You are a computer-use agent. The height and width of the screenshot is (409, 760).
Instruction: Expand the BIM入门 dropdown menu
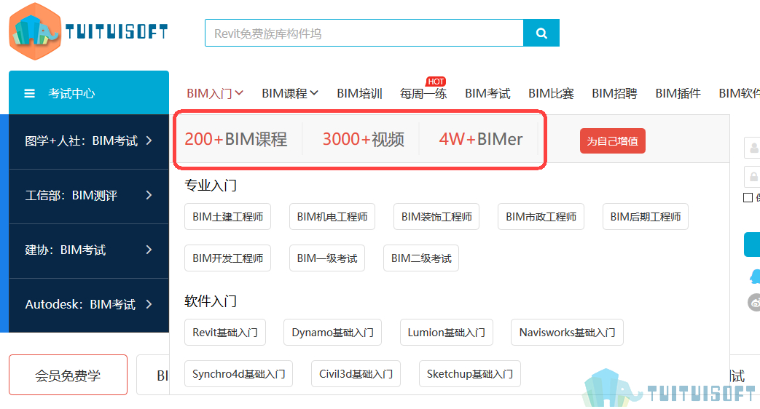pos(215,93)
